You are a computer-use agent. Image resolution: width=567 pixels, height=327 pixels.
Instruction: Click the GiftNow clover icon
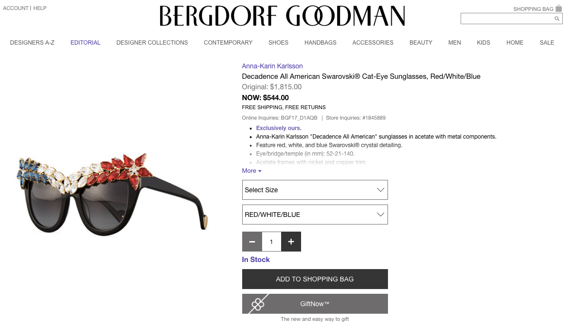[258, 304]
